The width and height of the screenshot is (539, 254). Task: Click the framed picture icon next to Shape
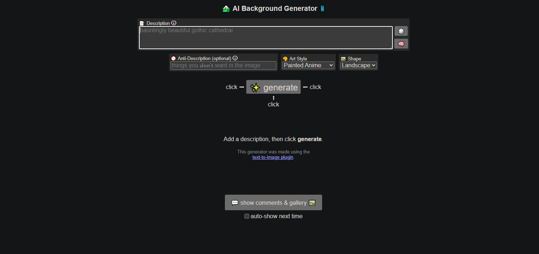tap(343, 58)
